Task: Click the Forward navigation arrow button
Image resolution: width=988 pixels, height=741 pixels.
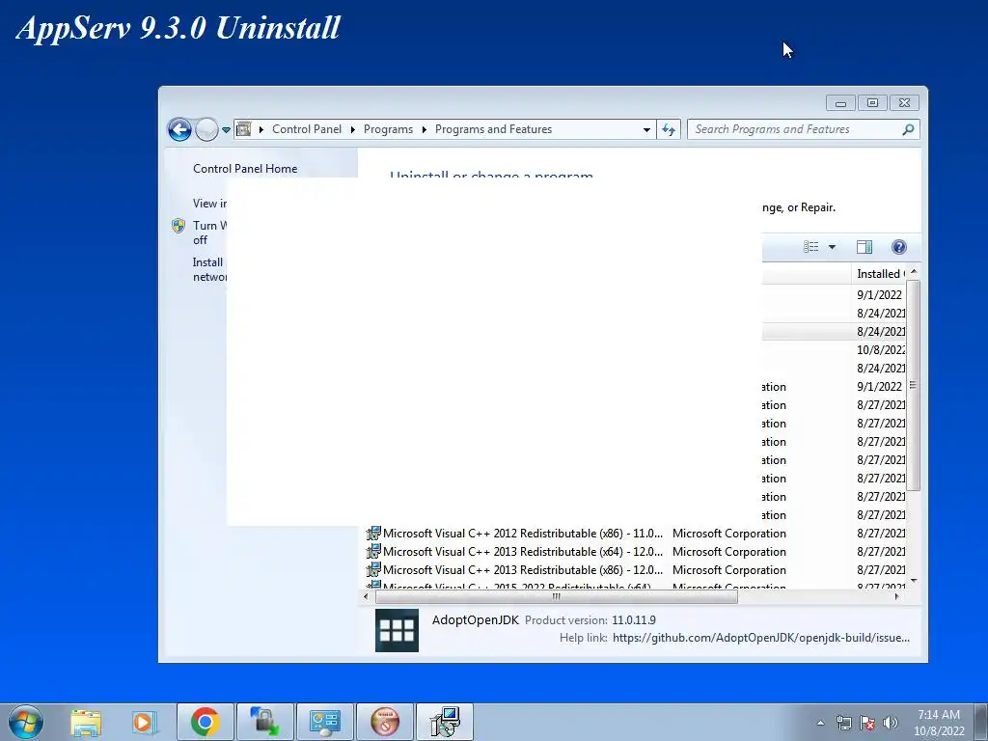Action: pyautogui.click(x=206, y=130)
